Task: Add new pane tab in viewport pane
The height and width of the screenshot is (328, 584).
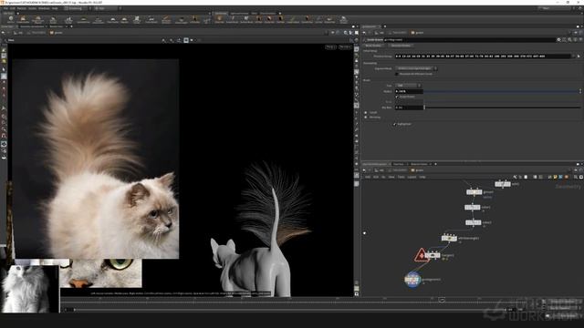Action: tap(71, 26)
